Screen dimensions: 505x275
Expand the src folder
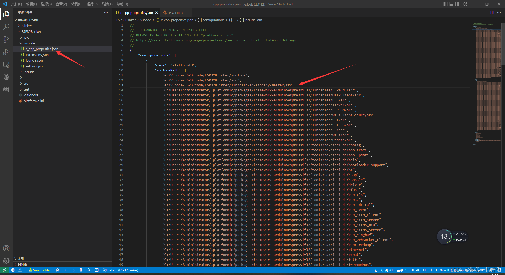62,83
